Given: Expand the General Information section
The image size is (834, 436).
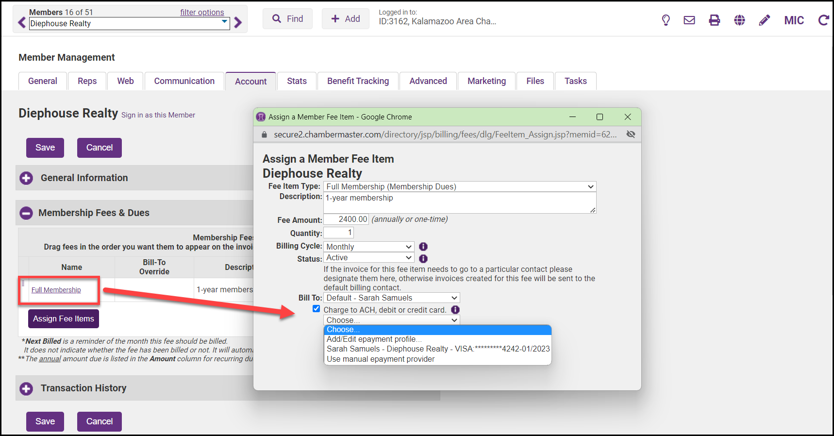Looking at the screenshot, I should click(26, 178).
